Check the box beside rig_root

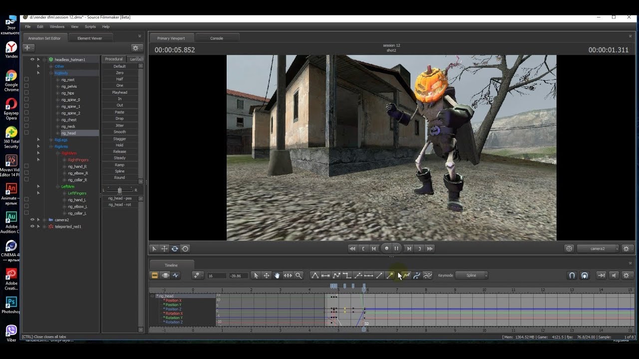click(26, 80)
